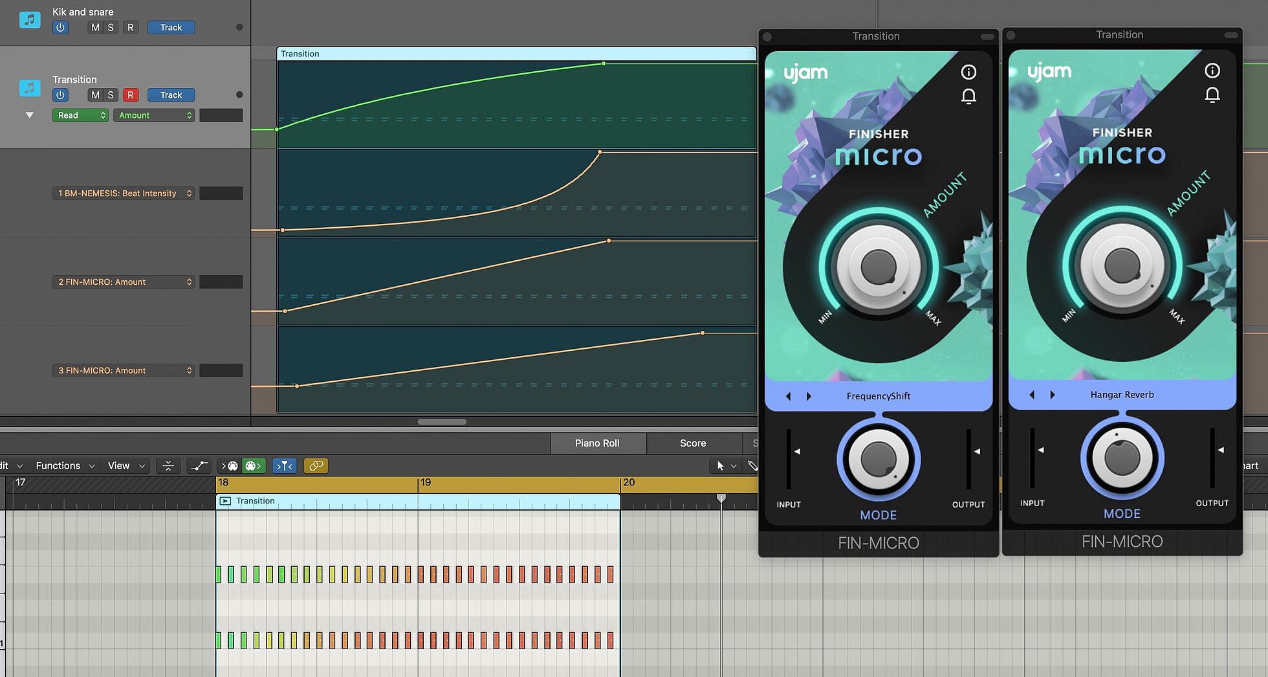Open the Hangar Reverb preset name menu
The width and height of the screenshot is (1268, 677).
click(x=1122, y=395)
